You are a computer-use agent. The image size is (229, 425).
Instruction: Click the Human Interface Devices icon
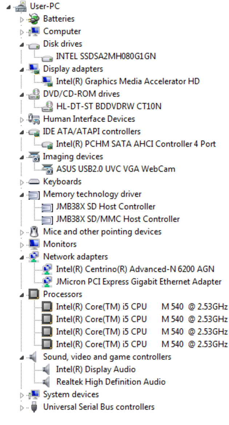34,119
